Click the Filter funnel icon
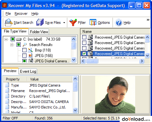 point(73,22)
